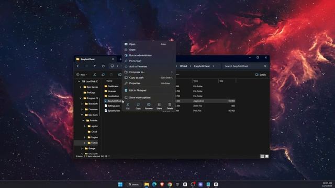Select Share in context menu list
The image size is (335, 188).
click(x=149, y=50)
